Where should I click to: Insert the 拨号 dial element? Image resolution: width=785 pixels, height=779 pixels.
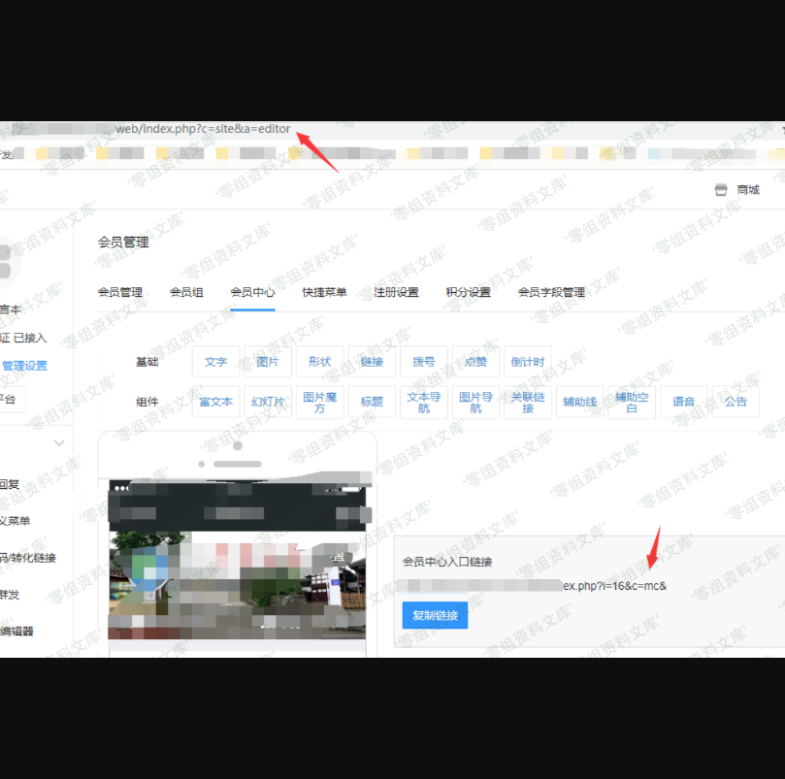(424, 362)
